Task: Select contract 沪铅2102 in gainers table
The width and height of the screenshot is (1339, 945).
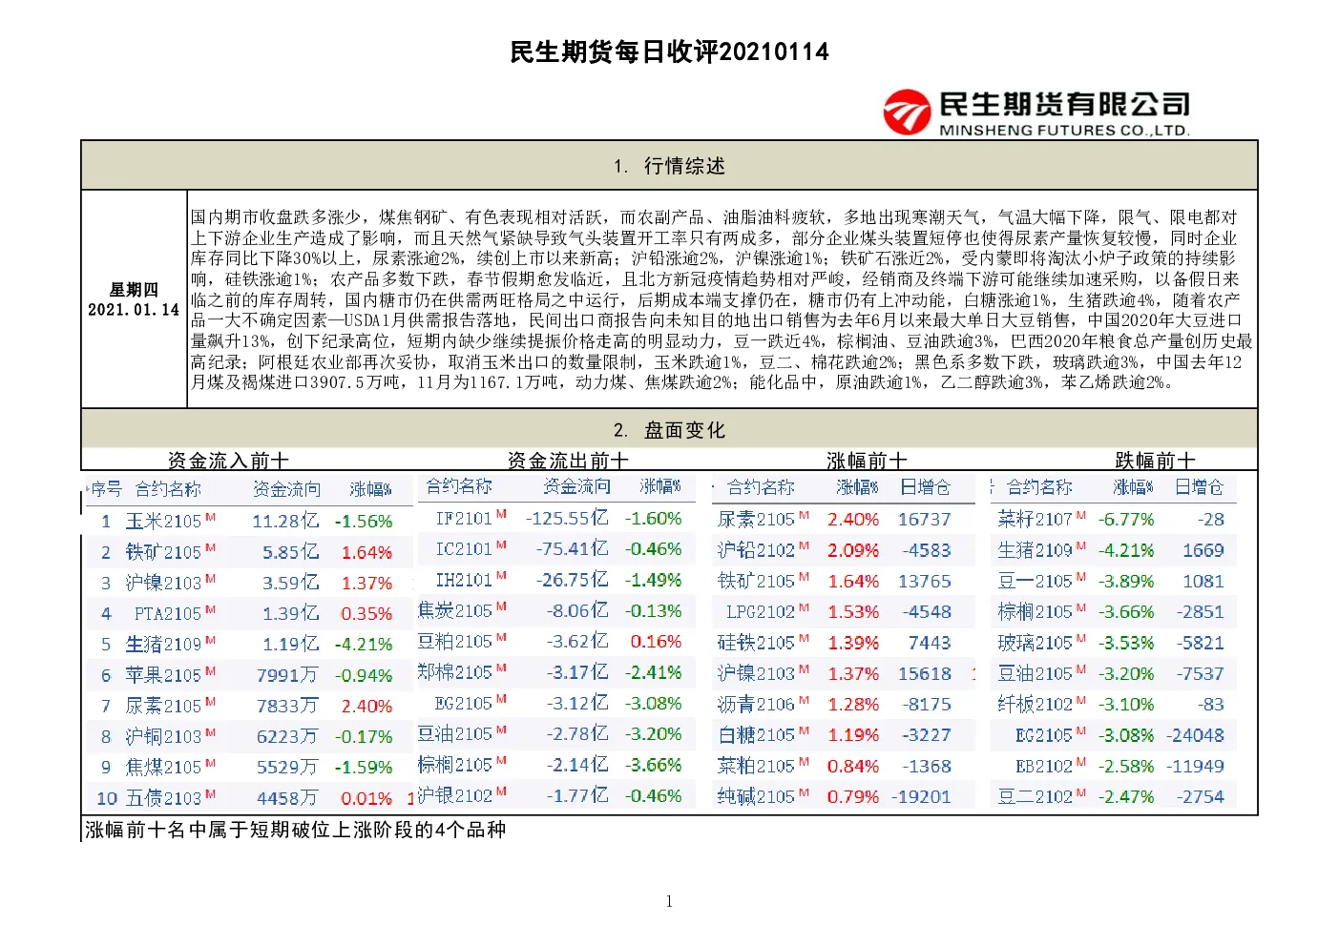Action: [x=757, y=550]
